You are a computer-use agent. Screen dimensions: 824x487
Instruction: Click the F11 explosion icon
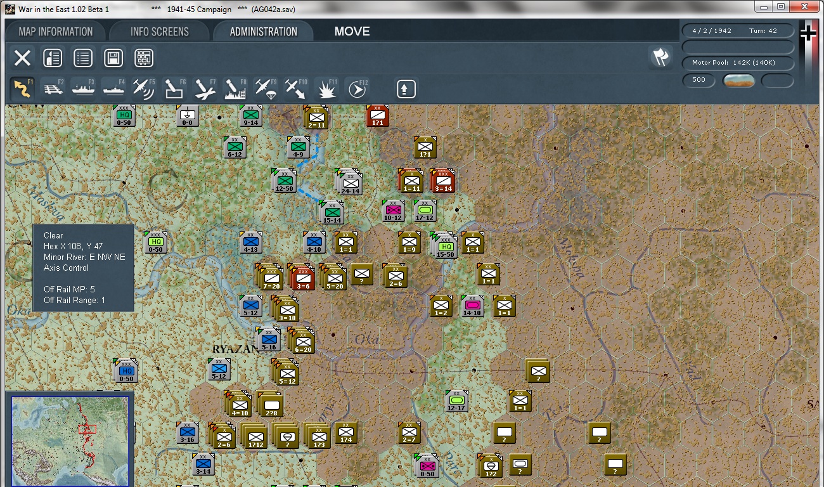326,88
